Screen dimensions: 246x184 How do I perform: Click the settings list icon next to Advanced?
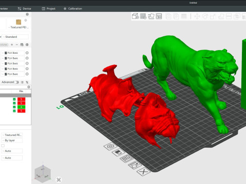pos(22,82)
